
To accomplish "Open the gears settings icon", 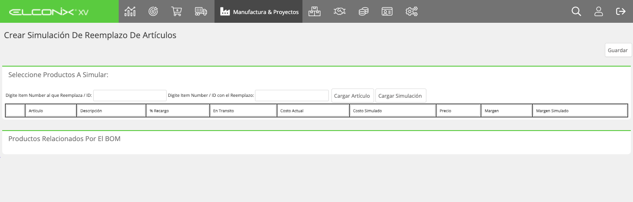I will (x=411, y=11).
